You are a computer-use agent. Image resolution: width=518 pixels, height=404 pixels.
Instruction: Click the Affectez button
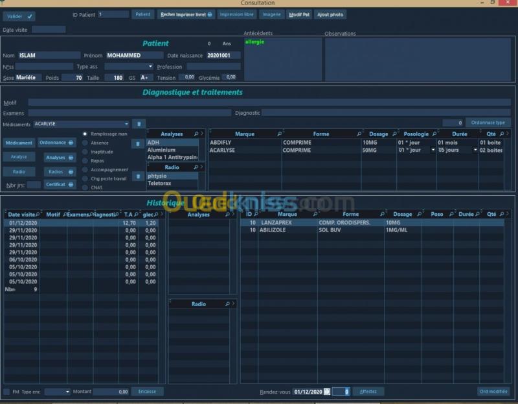point(368,392)
